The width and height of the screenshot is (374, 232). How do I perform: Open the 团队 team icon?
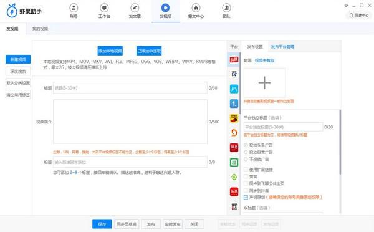(x=226, y=8)
